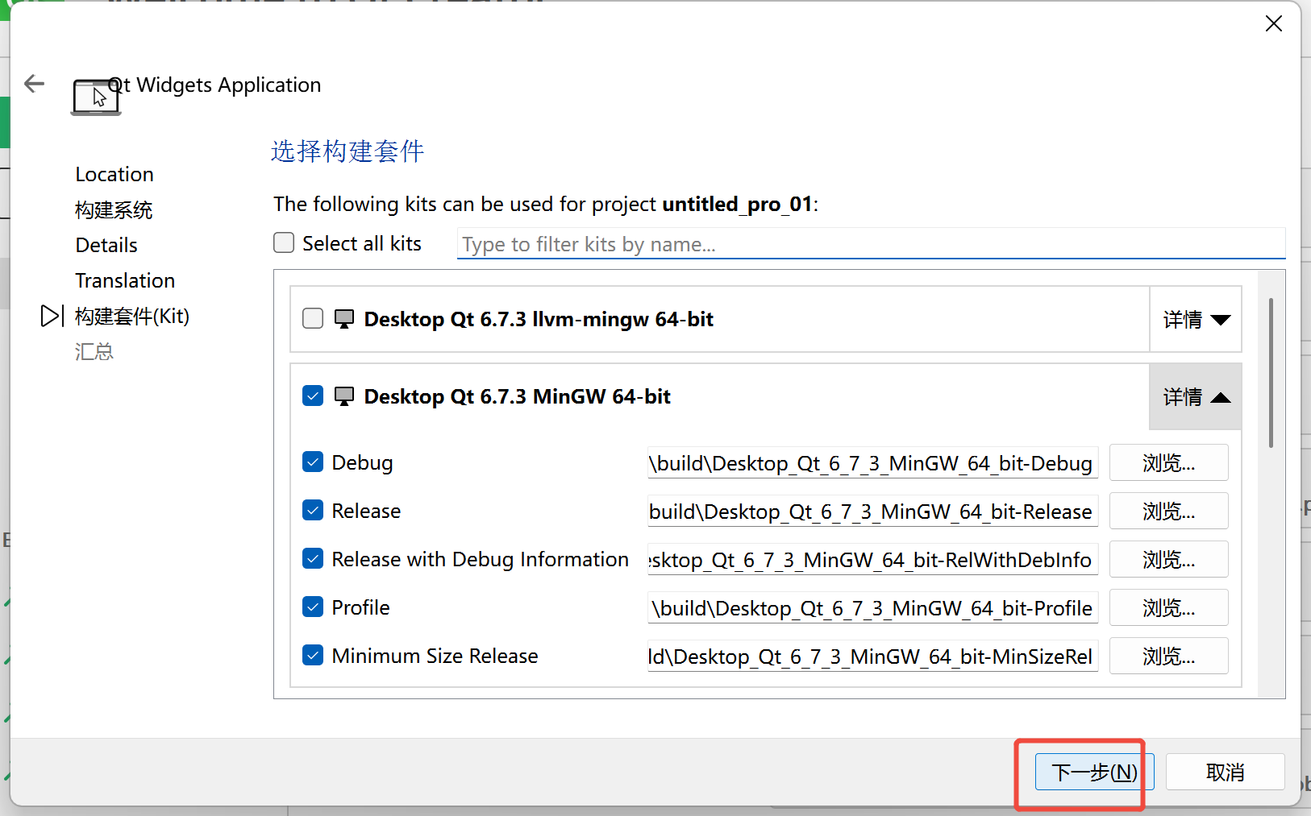Click current-step arrow marker beside 构建套件(Kit)
The image size is (1311, 816).
(52, 316)
